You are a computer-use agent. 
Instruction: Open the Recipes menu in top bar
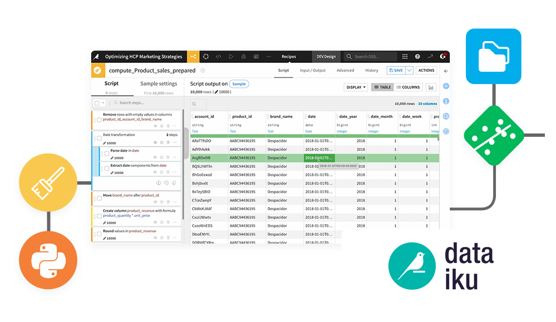[289, 57]
